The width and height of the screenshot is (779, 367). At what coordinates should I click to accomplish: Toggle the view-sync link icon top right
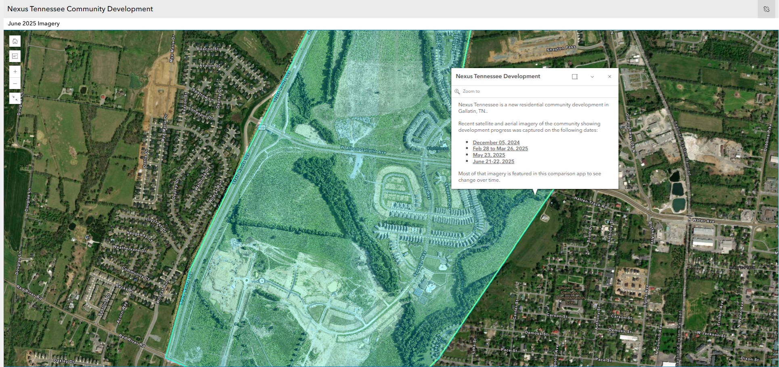[x=766, y=8]
